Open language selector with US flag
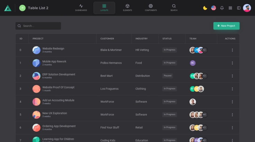Viewport: 255px width, 142px height. [x=213, y=8]
